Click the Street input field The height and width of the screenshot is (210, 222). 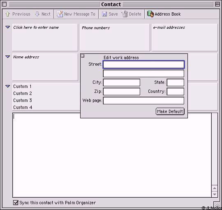point(143,65)
